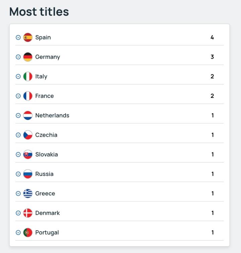241x253 pixels.
Task: Expand the Netherlands row chevron
Action: click(x=18, y=115)
